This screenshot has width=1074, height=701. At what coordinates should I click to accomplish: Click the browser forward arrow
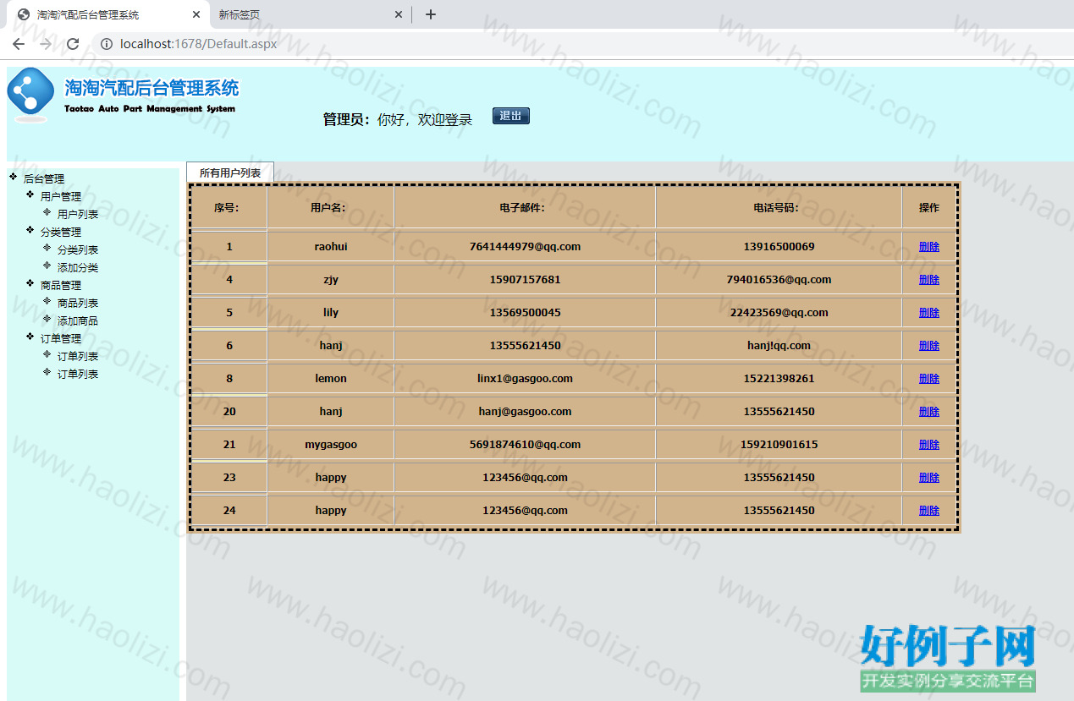(x=46, y=44)
